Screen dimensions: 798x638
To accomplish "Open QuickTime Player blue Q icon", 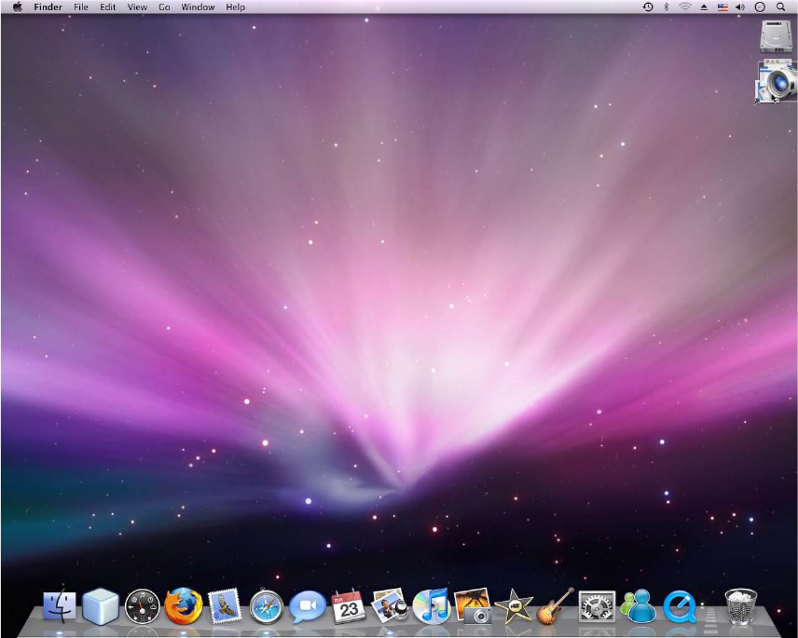I will pyautogui.click(x=680, y=606).
